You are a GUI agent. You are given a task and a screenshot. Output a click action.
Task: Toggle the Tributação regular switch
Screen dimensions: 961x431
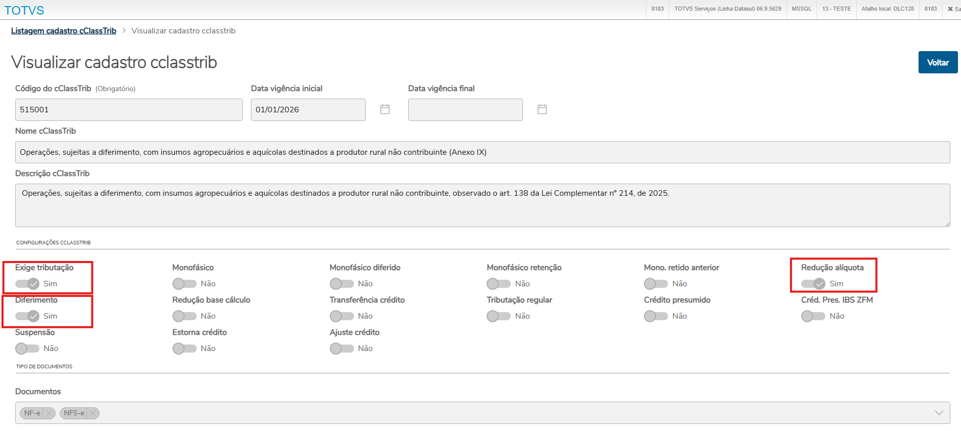click(499, 316)
